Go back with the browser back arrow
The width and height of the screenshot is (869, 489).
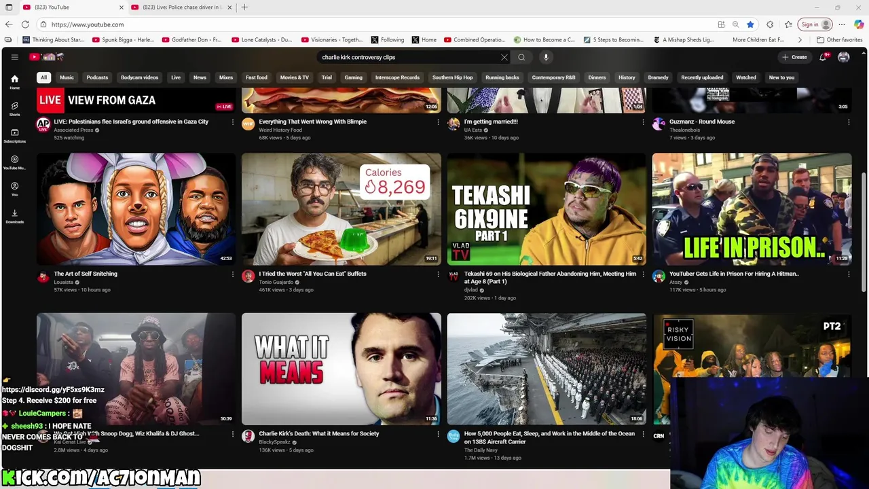9,24
